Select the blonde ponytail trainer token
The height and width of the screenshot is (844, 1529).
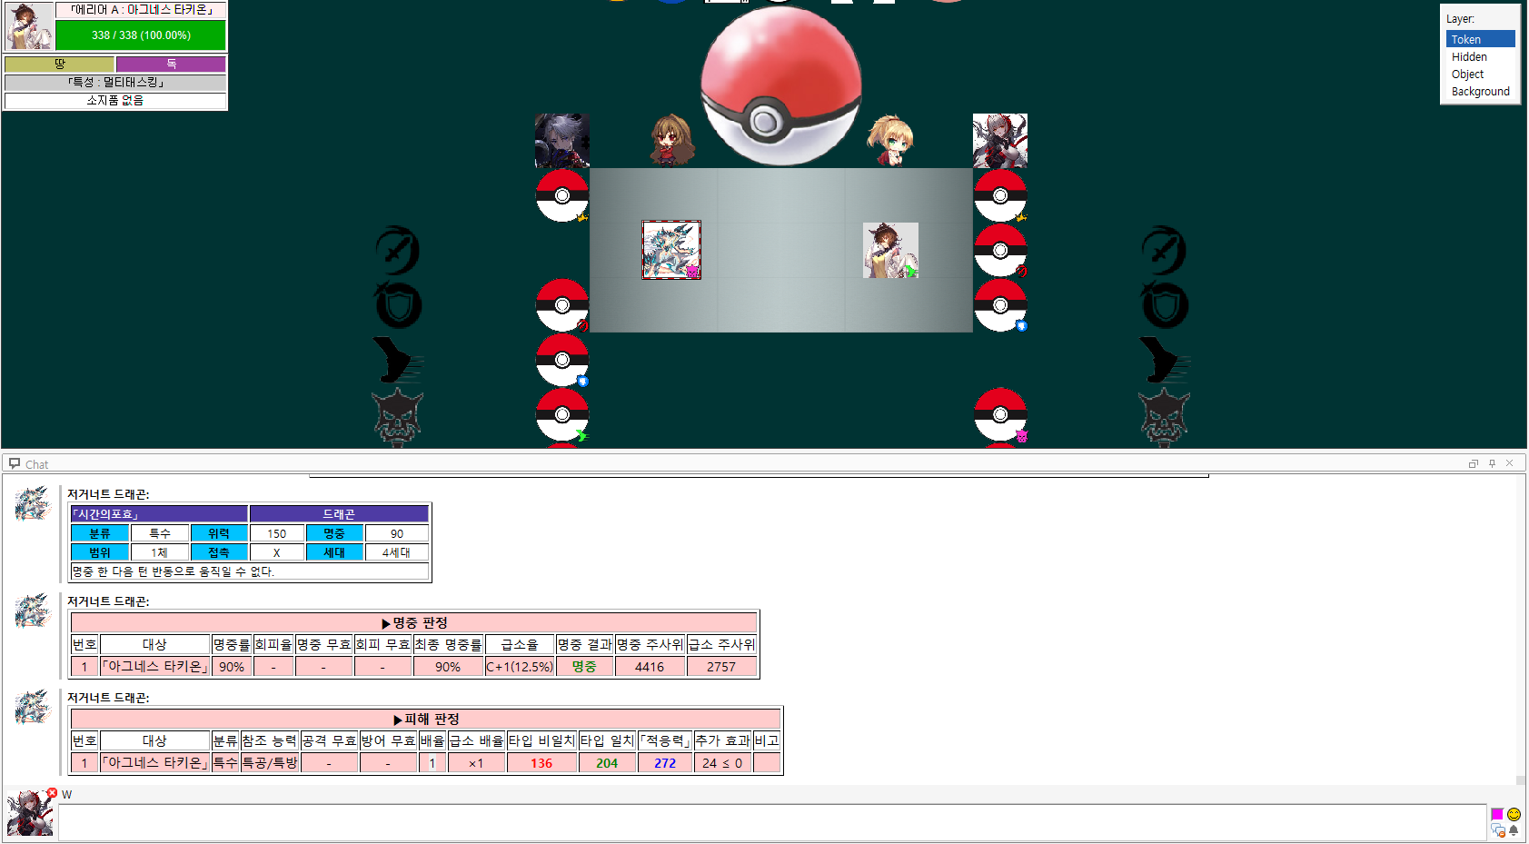(889, 140)
